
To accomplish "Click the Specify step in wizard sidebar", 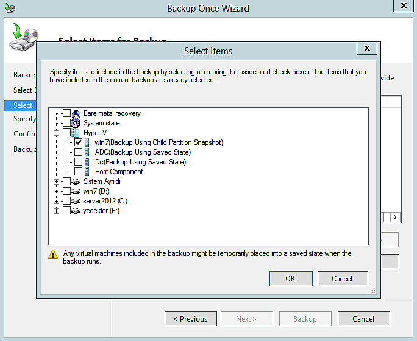I will 24,119.
